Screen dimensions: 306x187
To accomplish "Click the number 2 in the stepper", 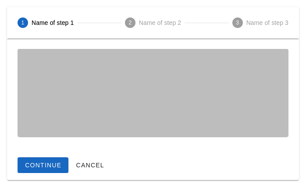I will pyautogui.click(x=130, y=23).
